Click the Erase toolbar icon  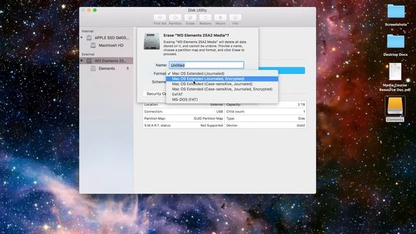tap(190, 18)
